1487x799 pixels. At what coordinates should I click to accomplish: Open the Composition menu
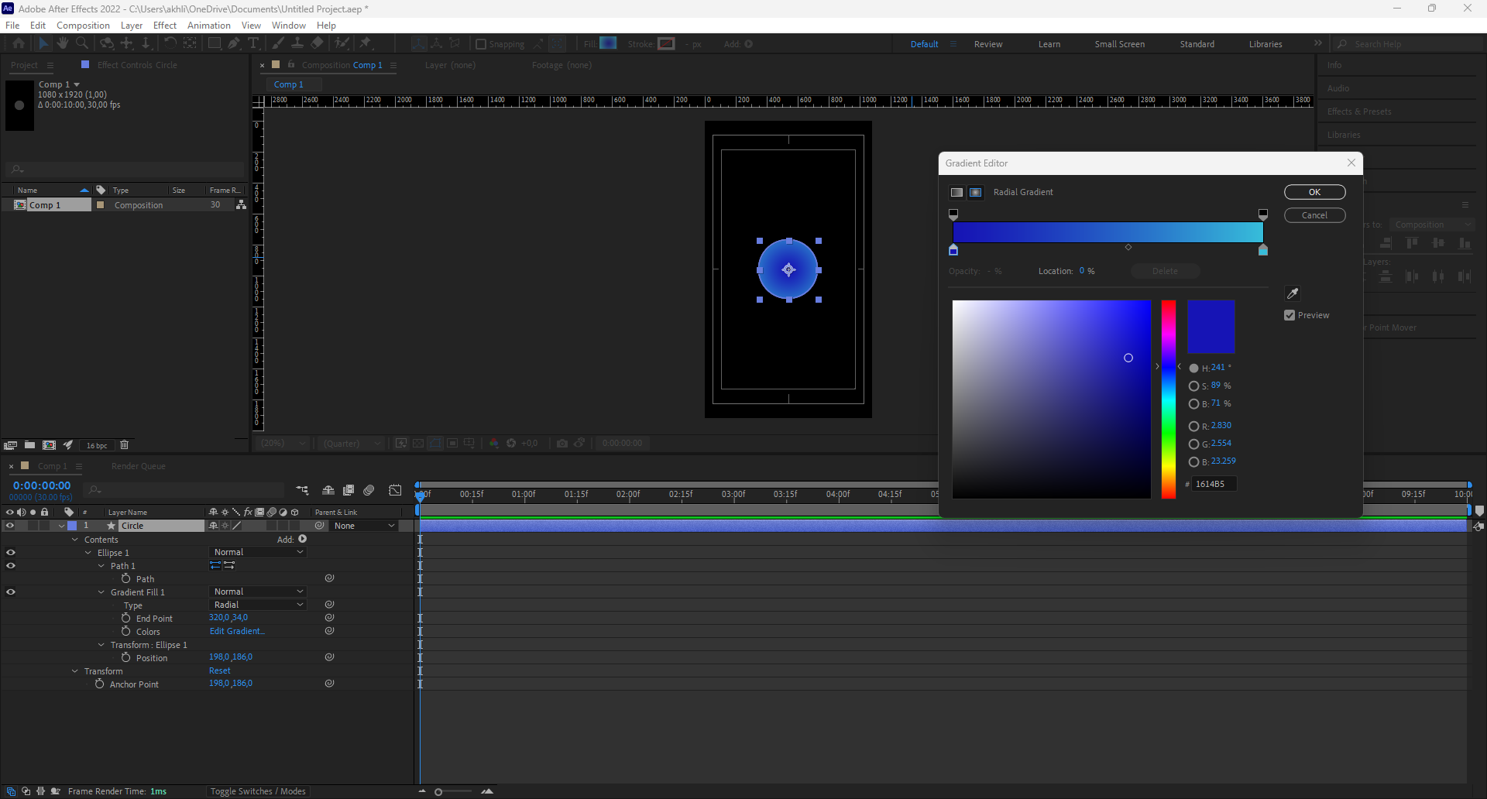coord(83,26)
